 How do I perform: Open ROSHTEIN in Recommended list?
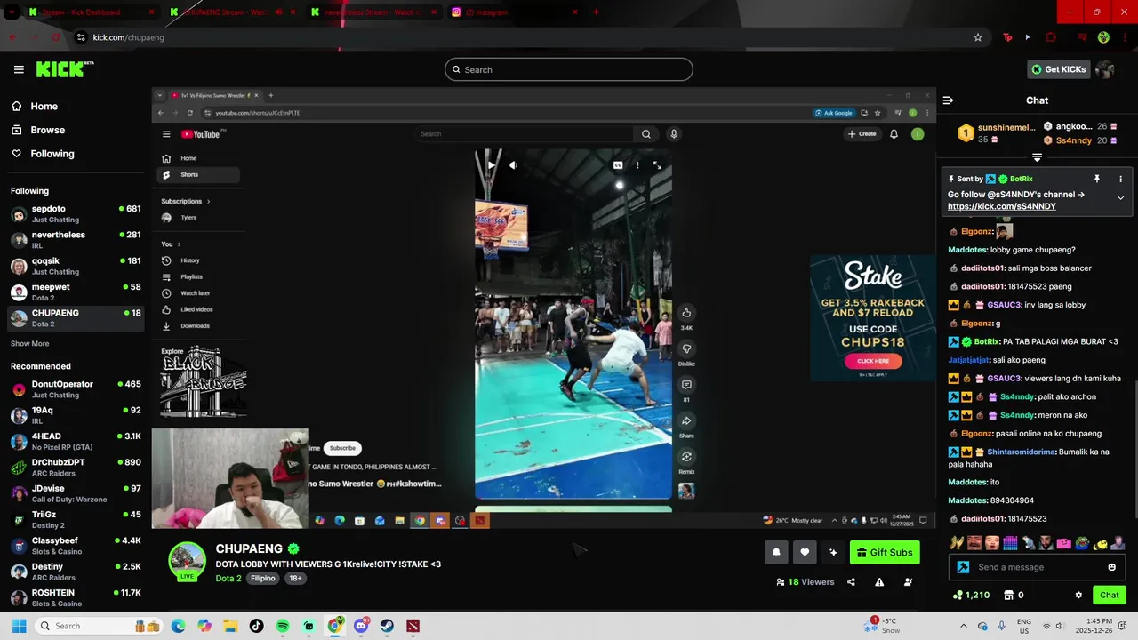pos(76,597)
